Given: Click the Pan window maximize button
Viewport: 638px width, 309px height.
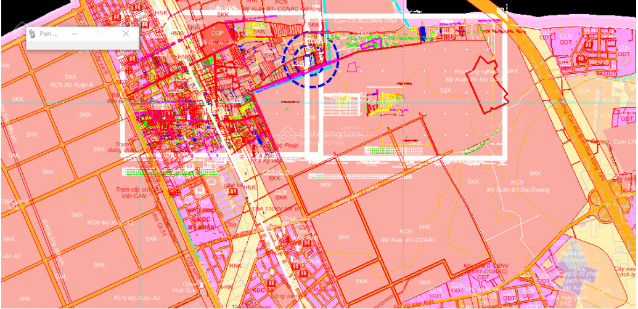Looking at the screenshot, I should coord(100,34).
